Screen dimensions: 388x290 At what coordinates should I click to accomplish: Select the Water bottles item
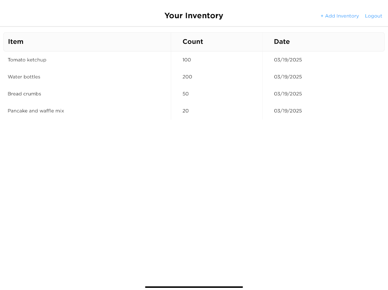tap(24, 77)
